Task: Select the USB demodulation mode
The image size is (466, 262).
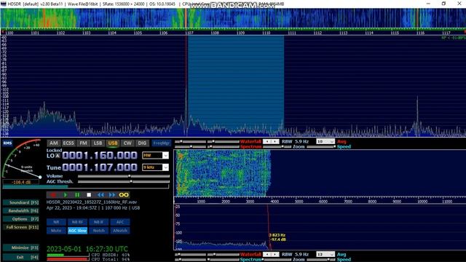Action: tap(113, 143)
